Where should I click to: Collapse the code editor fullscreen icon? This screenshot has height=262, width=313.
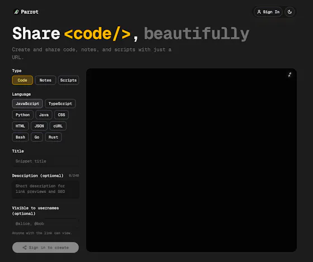(x=290, y=75)
